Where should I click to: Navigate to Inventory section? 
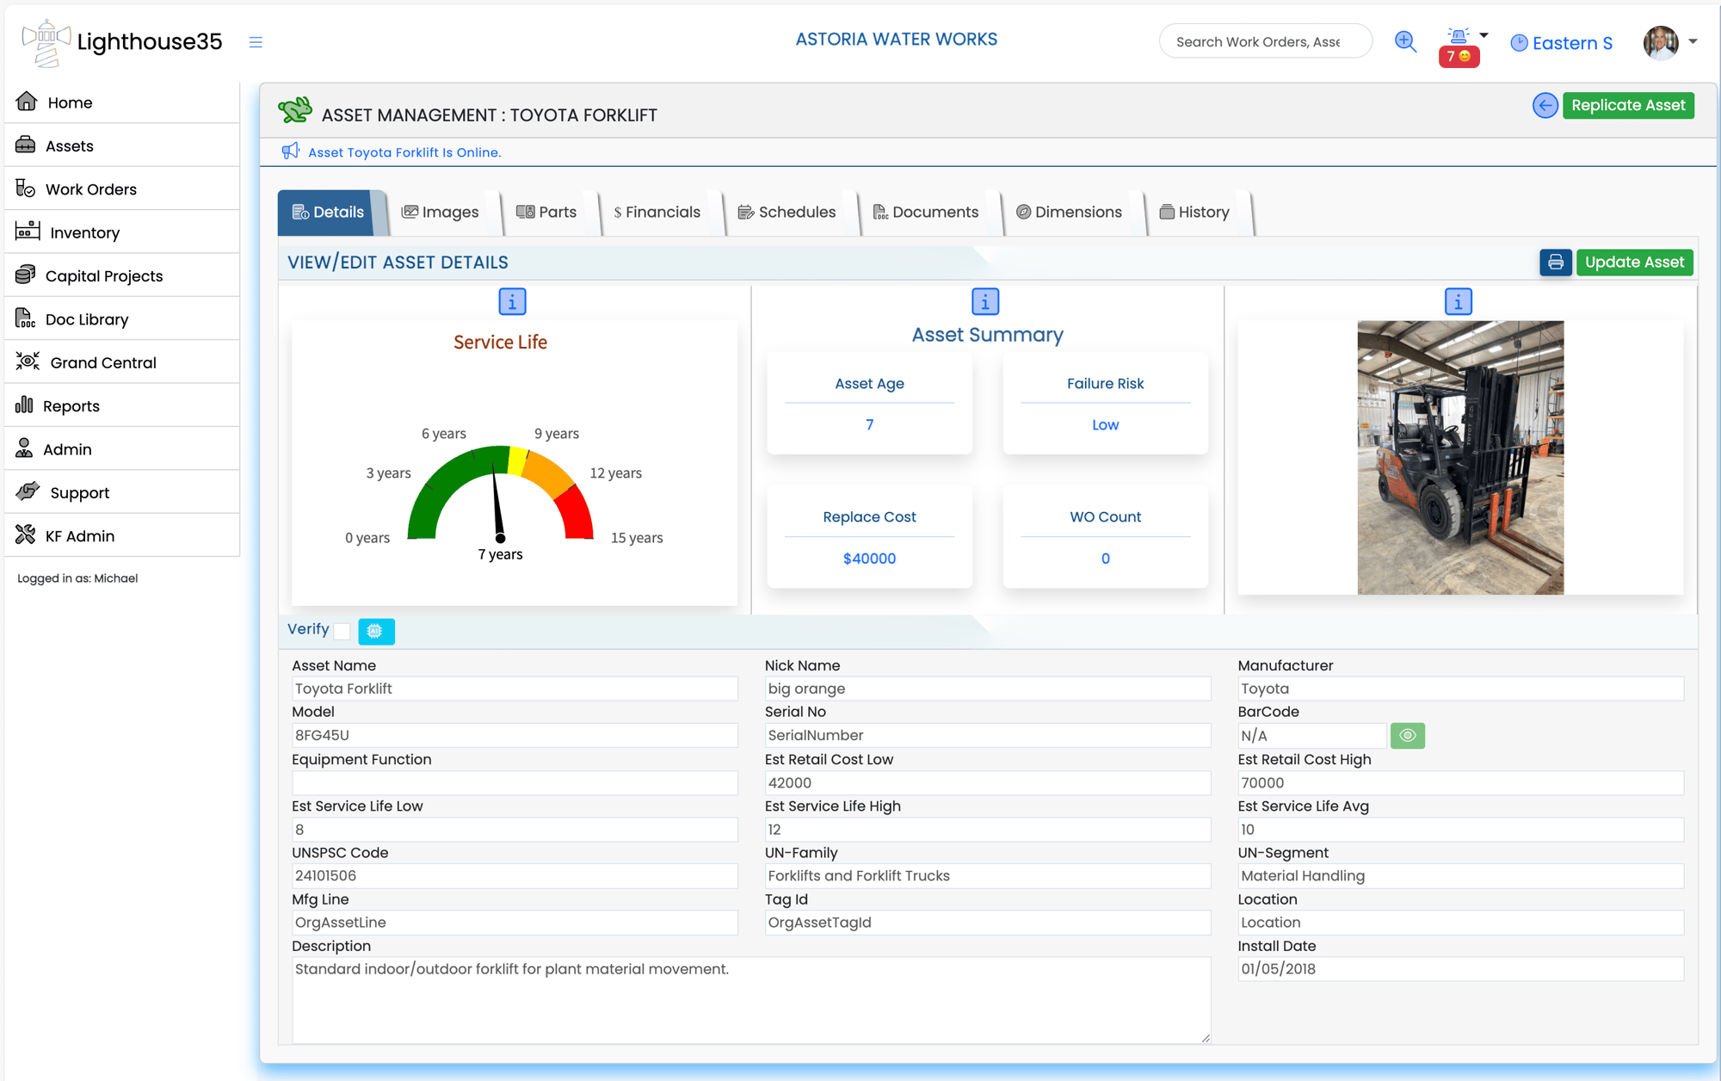click(121, 232)
